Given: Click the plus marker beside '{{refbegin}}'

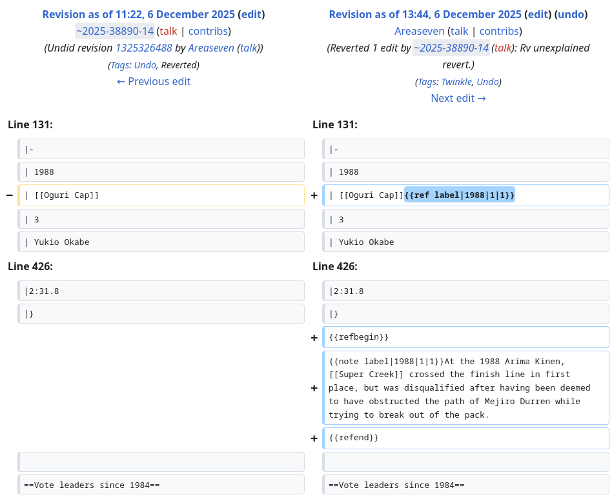Looking at the screenshot, I should point(314,338).
